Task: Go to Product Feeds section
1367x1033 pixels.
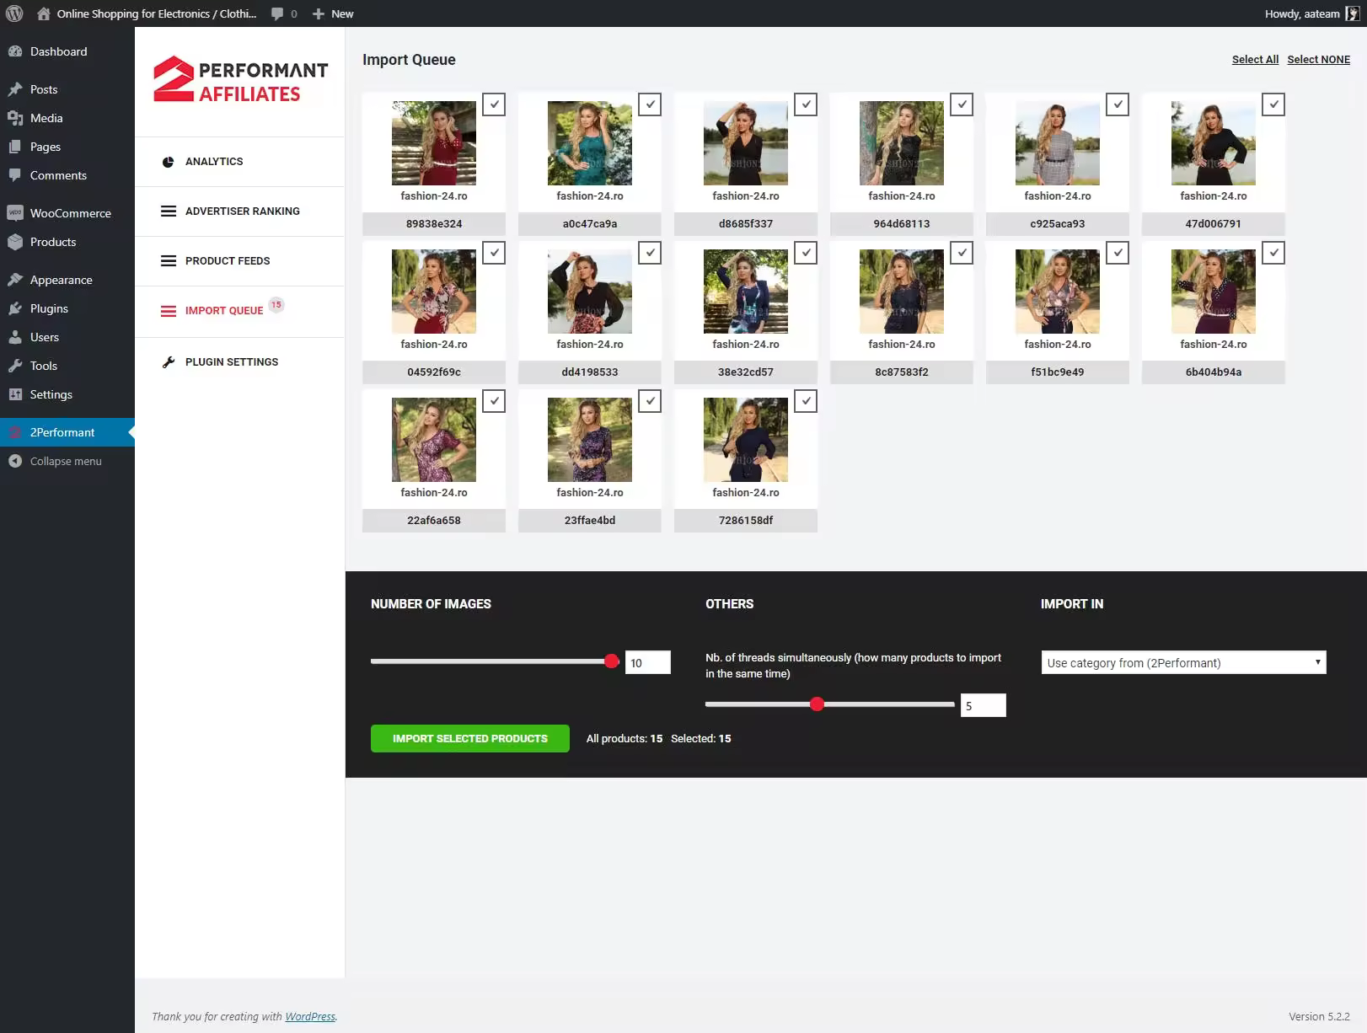Action: coord(239,261)
